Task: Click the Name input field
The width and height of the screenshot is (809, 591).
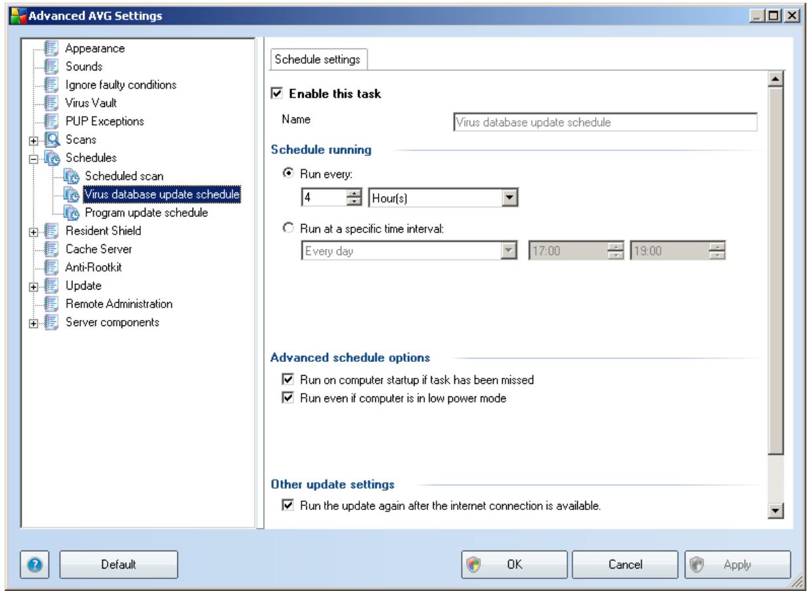Action: pyautogui.click(x=604, y=122)
